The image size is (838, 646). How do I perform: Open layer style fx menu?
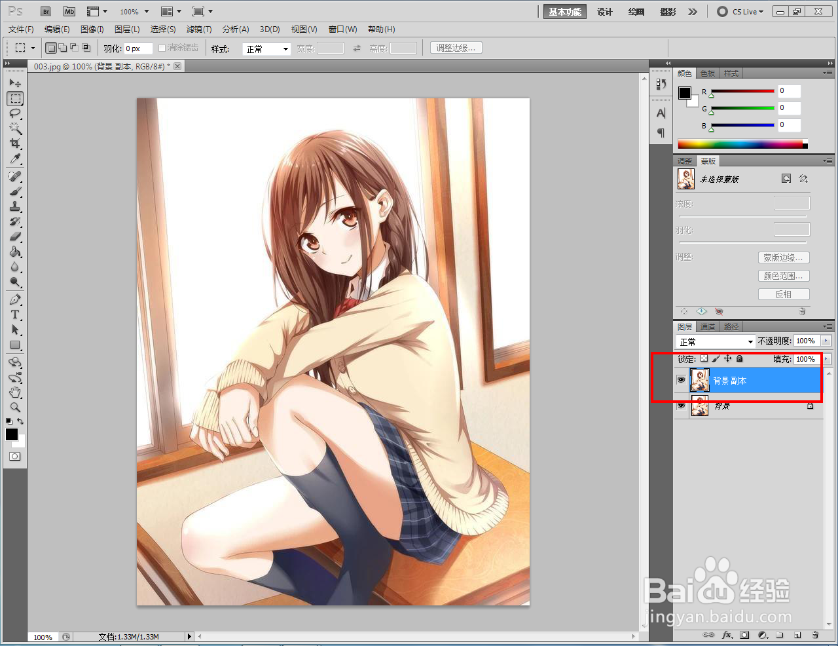[x=727, y=635]
